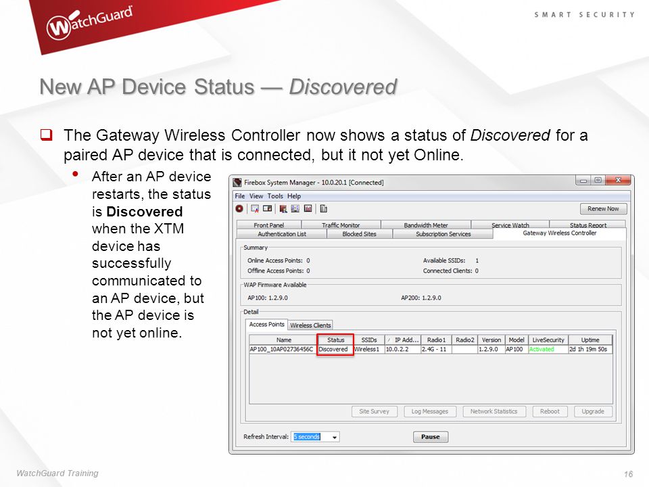Click the 'Connected Clients: 0' summary text
649x487 pixels.
click(x=451, y=271)
